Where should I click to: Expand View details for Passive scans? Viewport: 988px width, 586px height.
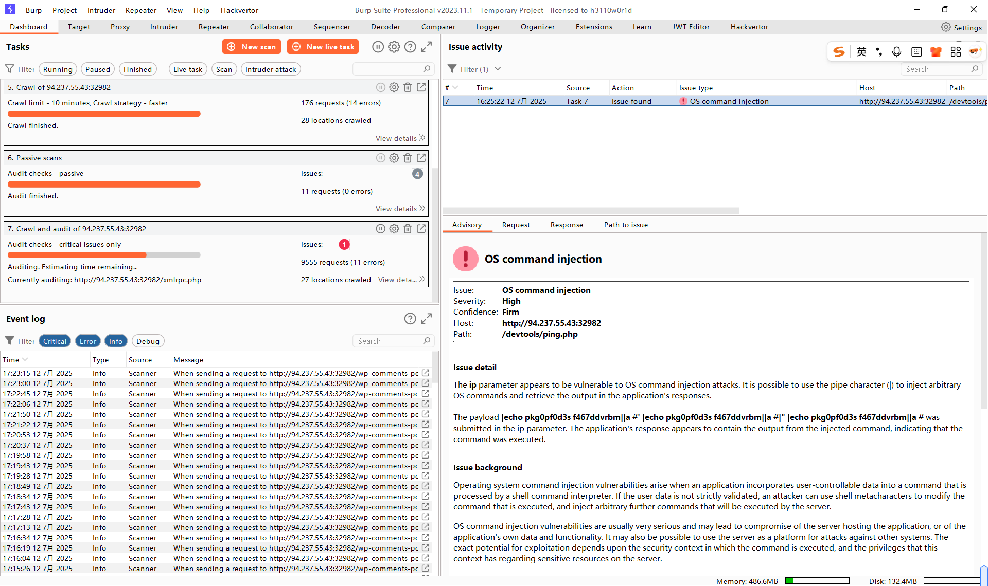tap(400, 209)
